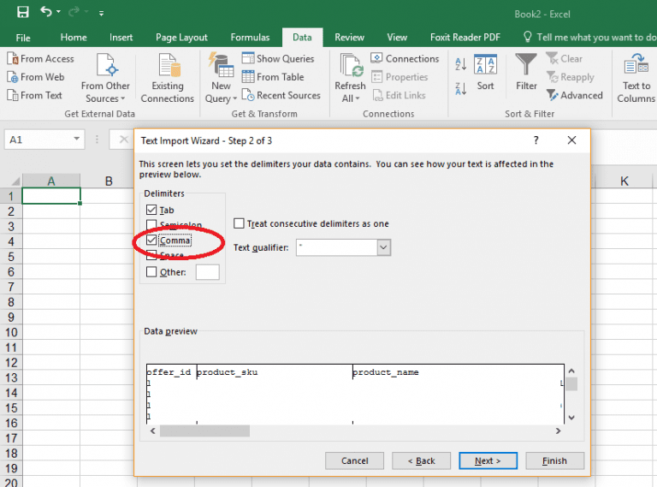Click Finish in the Text Import Wizard
The image size is (657, 487).
tap(554, 460)
